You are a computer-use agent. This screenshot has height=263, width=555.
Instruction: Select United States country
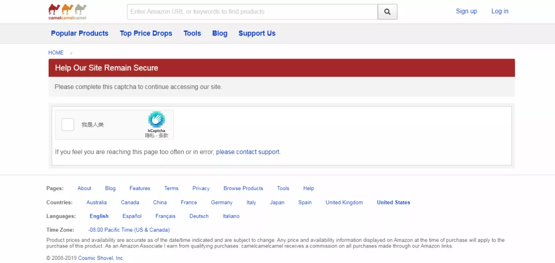[394, 202]
